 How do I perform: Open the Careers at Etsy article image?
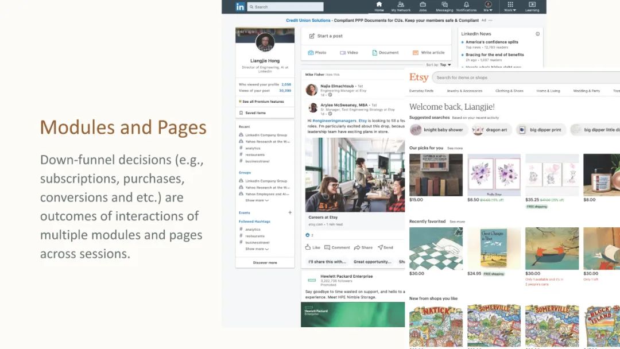[355, 174]
